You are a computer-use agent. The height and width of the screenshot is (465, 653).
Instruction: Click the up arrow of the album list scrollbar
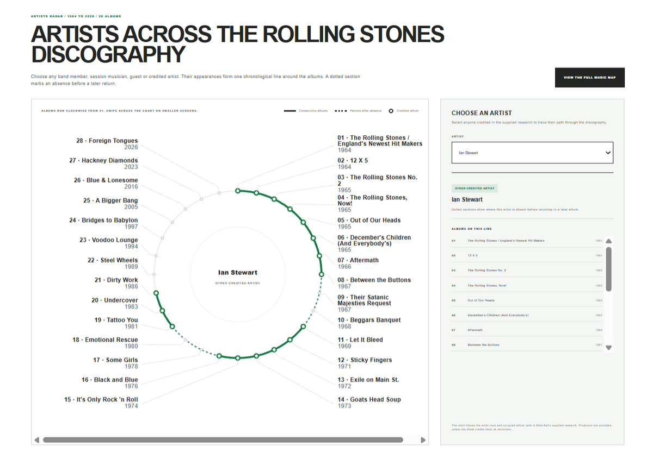coord(608,241)
